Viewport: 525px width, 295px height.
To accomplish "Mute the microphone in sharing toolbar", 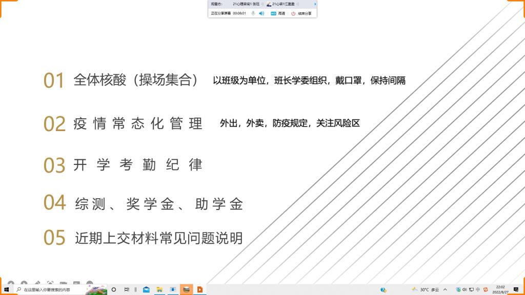I will click(253, 13).
